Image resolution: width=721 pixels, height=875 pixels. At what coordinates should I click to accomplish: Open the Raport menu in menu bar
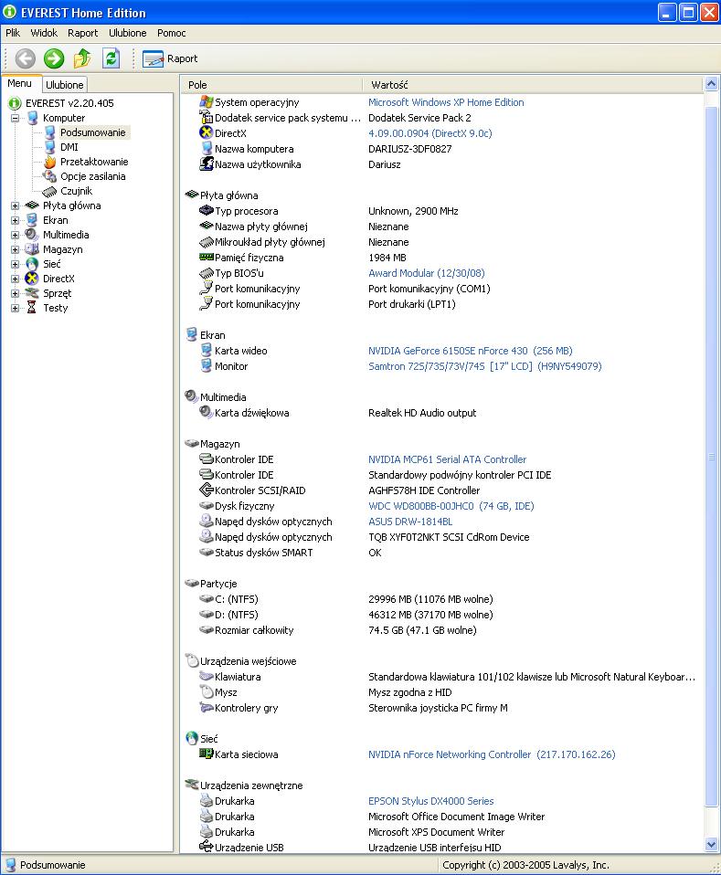(x=82, y=33)
